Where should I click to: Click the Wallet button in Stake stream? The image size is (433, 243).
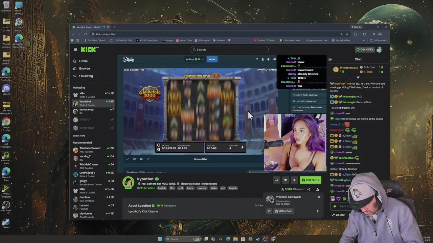(x=212, y=59)
